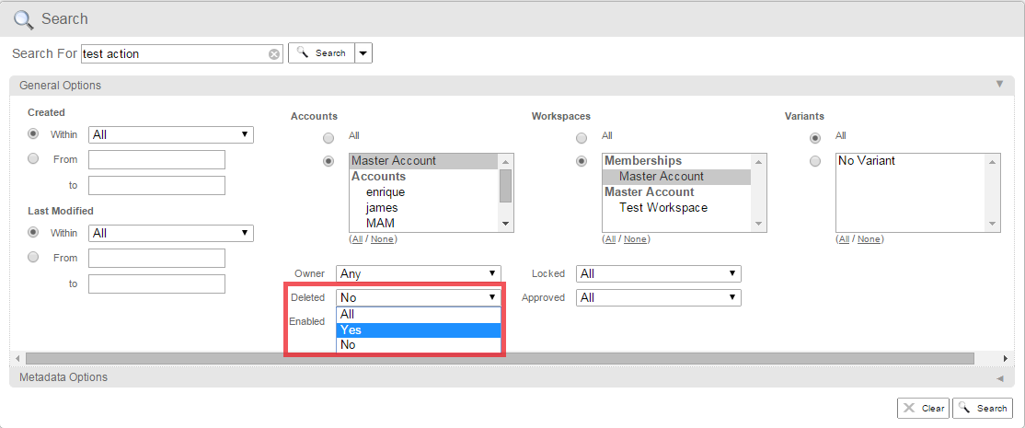The image size is (1025, 428).
Task: Click the Search button next to search field
Action: tap(321, 53)
